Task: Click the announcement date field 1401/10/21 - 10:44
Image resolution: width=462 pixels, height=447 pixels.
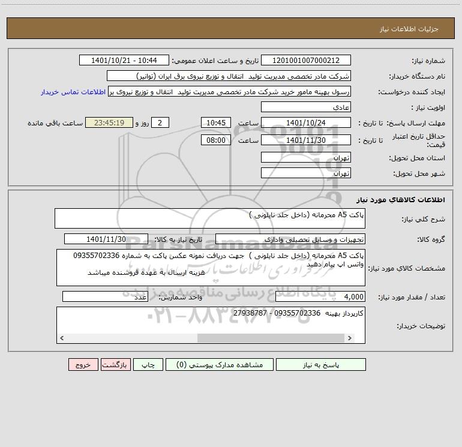Action: pos(124,61)
